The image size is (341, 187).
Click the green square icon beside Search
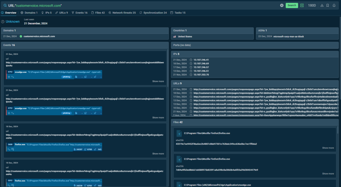[302, 5]
